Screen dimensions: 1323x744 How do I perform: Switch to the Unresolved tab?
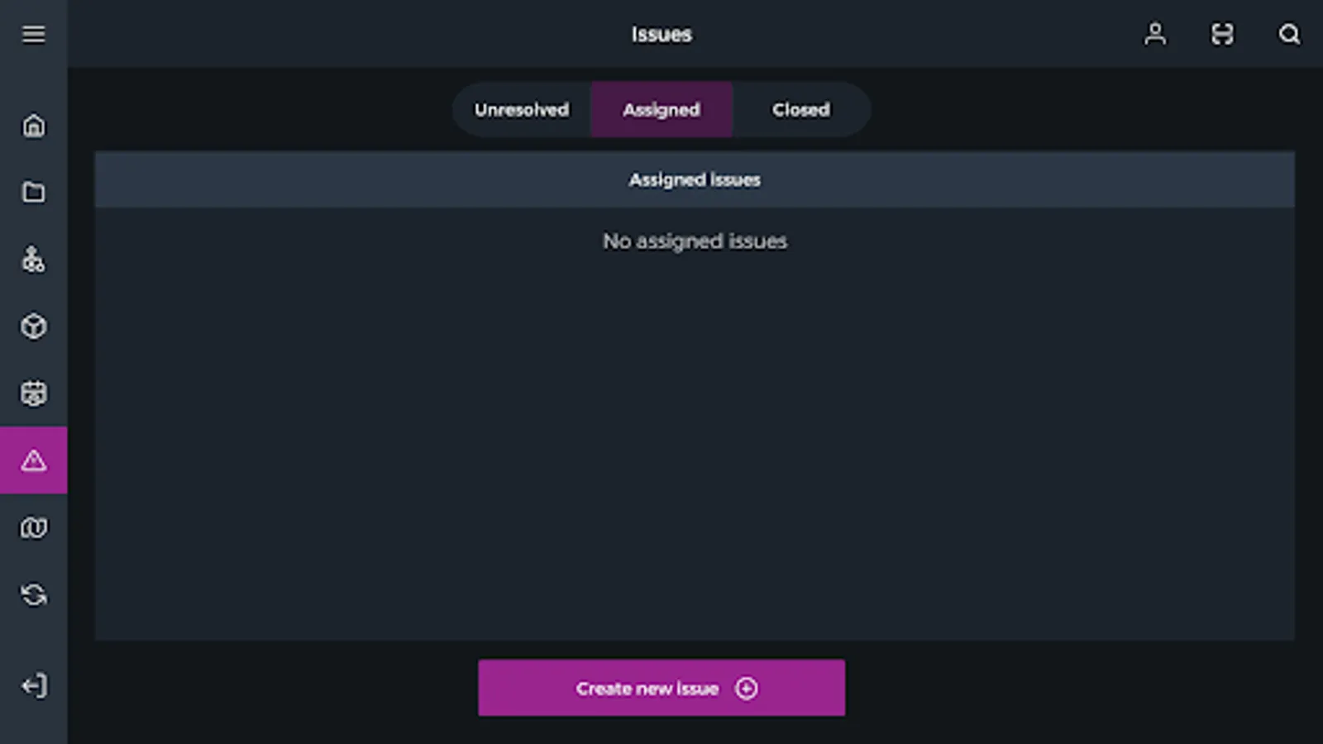click(522, 110)
